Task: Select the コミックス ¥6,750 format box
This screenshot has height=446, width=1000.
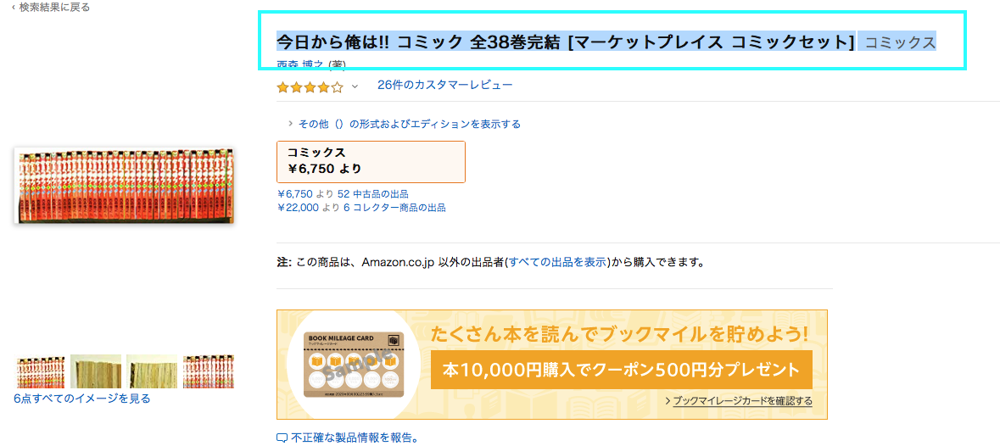Action: pyautogui.click(x=371, y=161)
